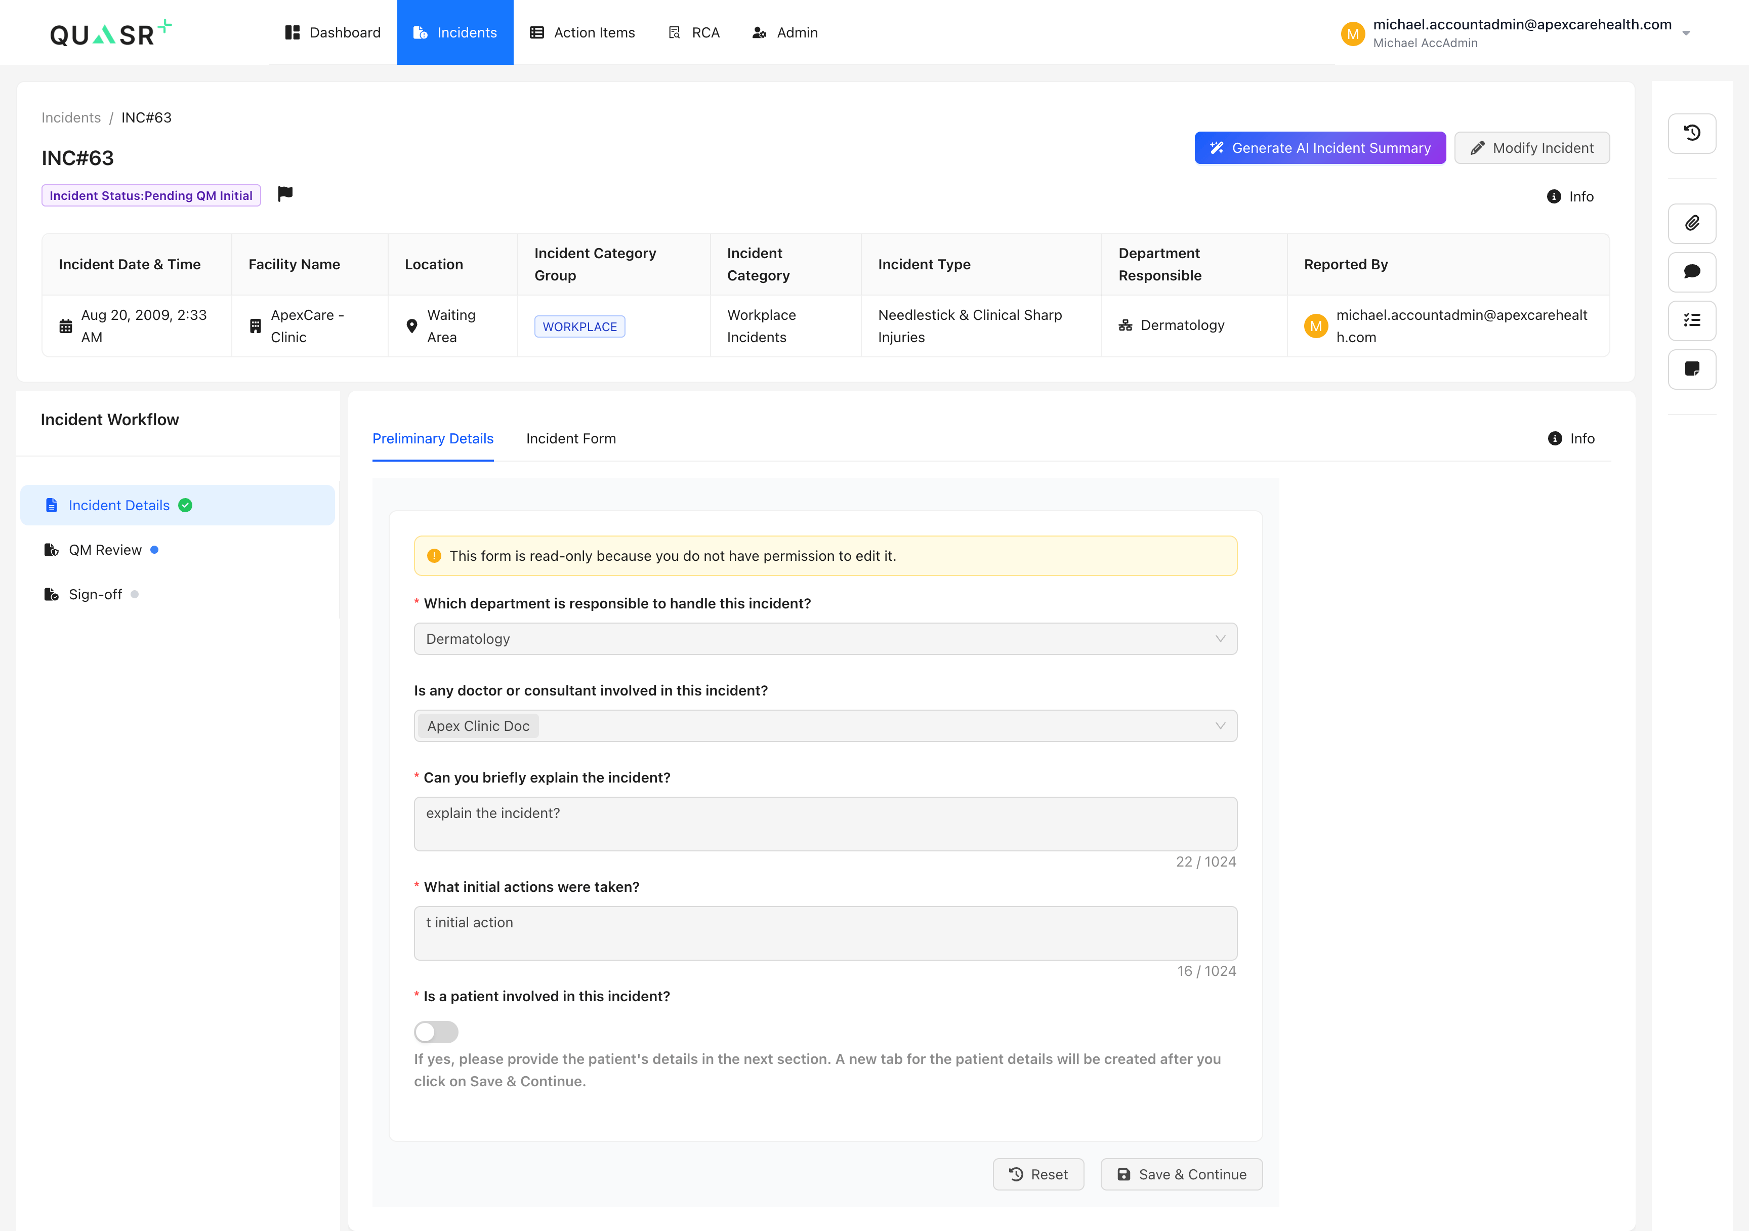Image resolution: width=1749 pixels, height=1231 pixels.
Task: Open the Dermatology department dropdown
Action: point(825,638)
